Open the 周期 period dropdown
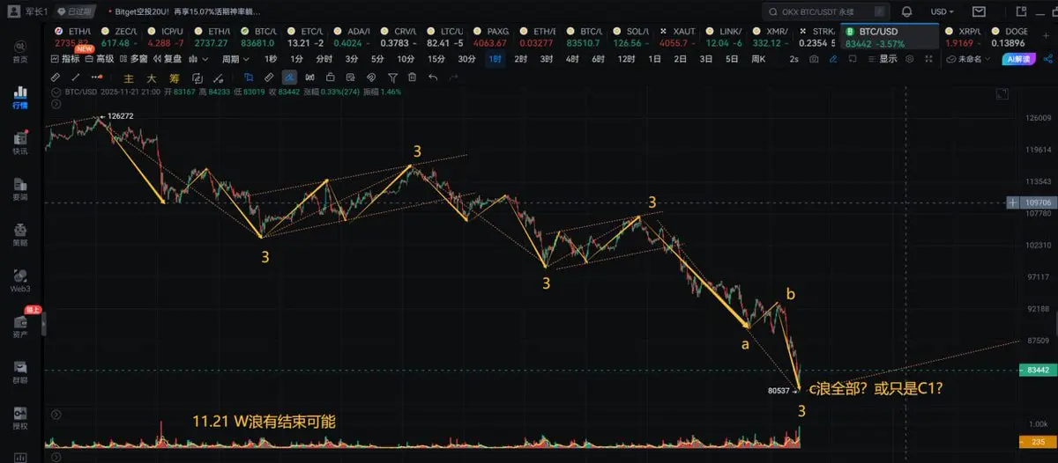Image resolution: width=1058 pixels, height=463 pixels. (235, 58)
